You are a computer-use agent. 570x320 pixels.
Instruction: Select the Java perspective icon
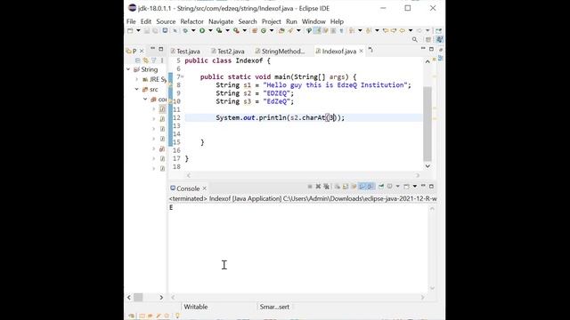click(440, 39)
